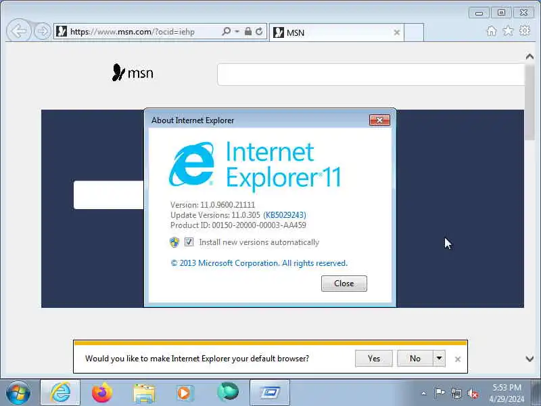The image size is (541, 406).
Task: Click the network tray icon
Action: click(456, 393)
